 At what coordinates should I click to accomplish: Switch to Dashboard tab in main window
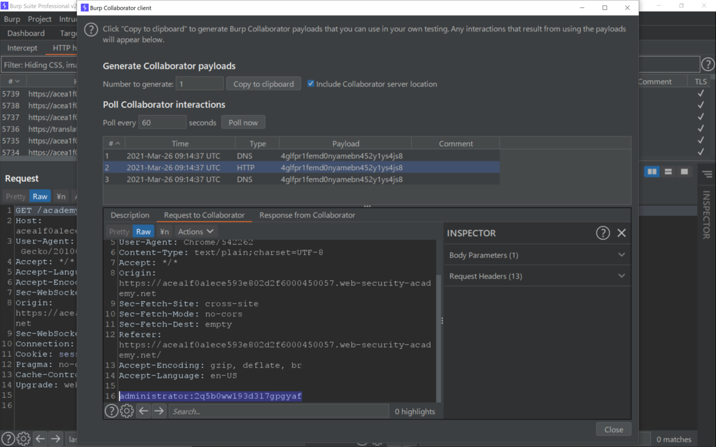(x=26, y=33)
